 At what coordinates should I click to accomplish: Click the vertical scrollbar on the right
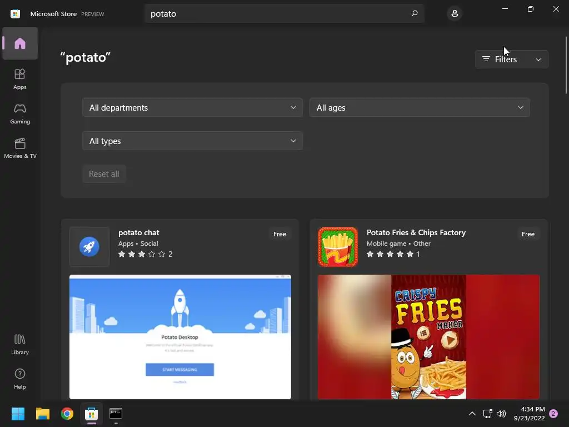pyautogui.click(x=566, y=66)
